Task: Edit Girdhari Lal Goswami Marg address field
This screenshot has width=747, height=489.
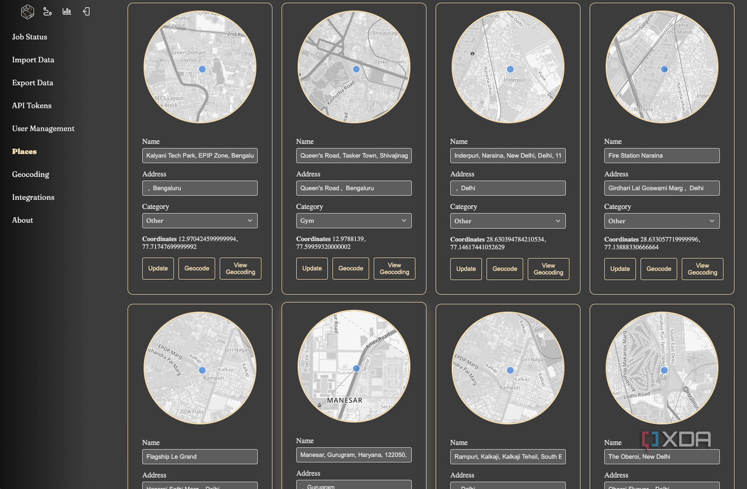Action: coord(662,188)
